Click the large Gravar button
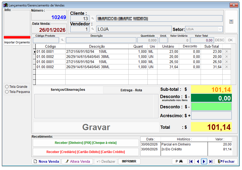 (x=96, y=127)
